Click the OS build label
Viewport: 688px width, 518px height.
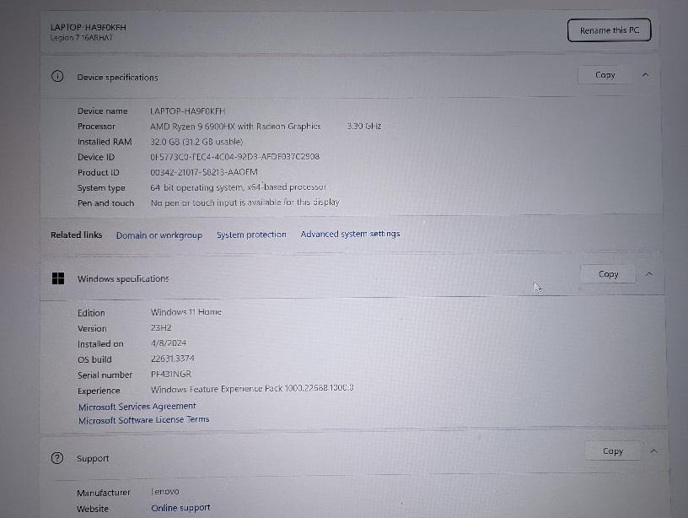tap(94, 359)
